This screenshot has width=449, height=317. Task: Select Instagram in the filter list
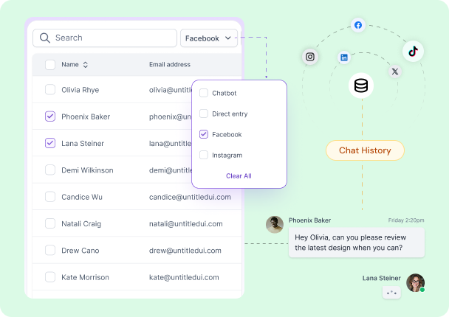pos(204,156)
